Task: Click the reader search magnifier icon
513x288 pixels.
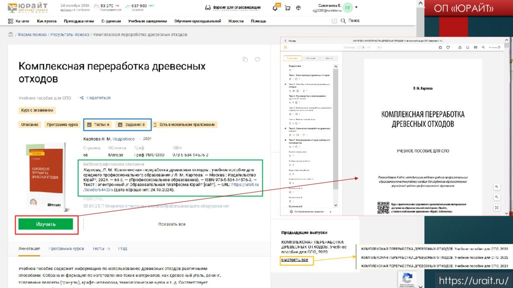Action: tap(483, 47)
